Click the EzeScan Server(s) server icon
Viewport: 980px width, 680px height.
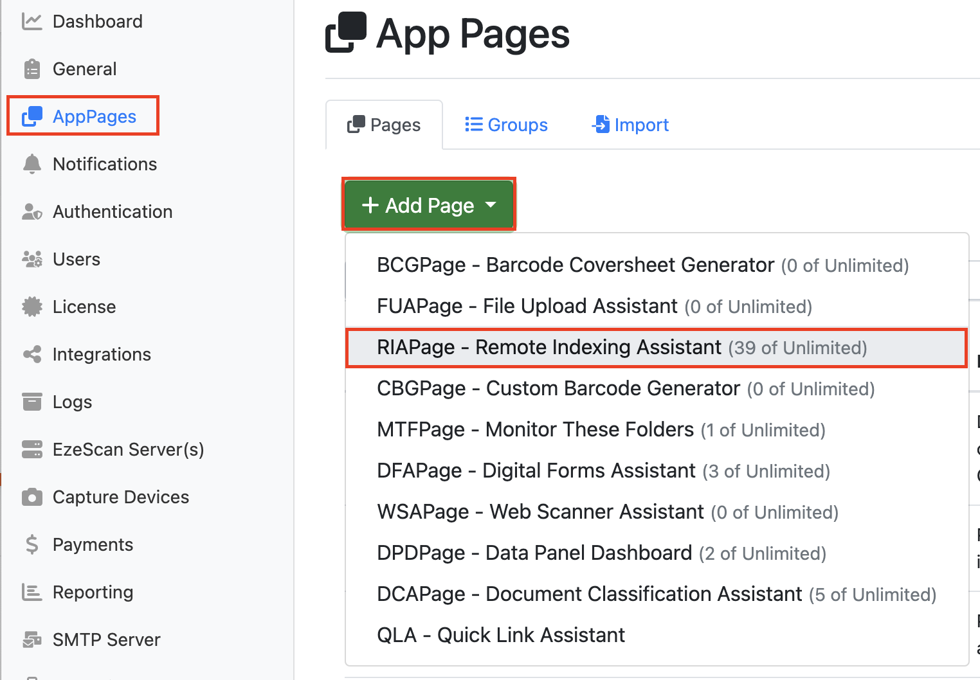pos(32,449)
